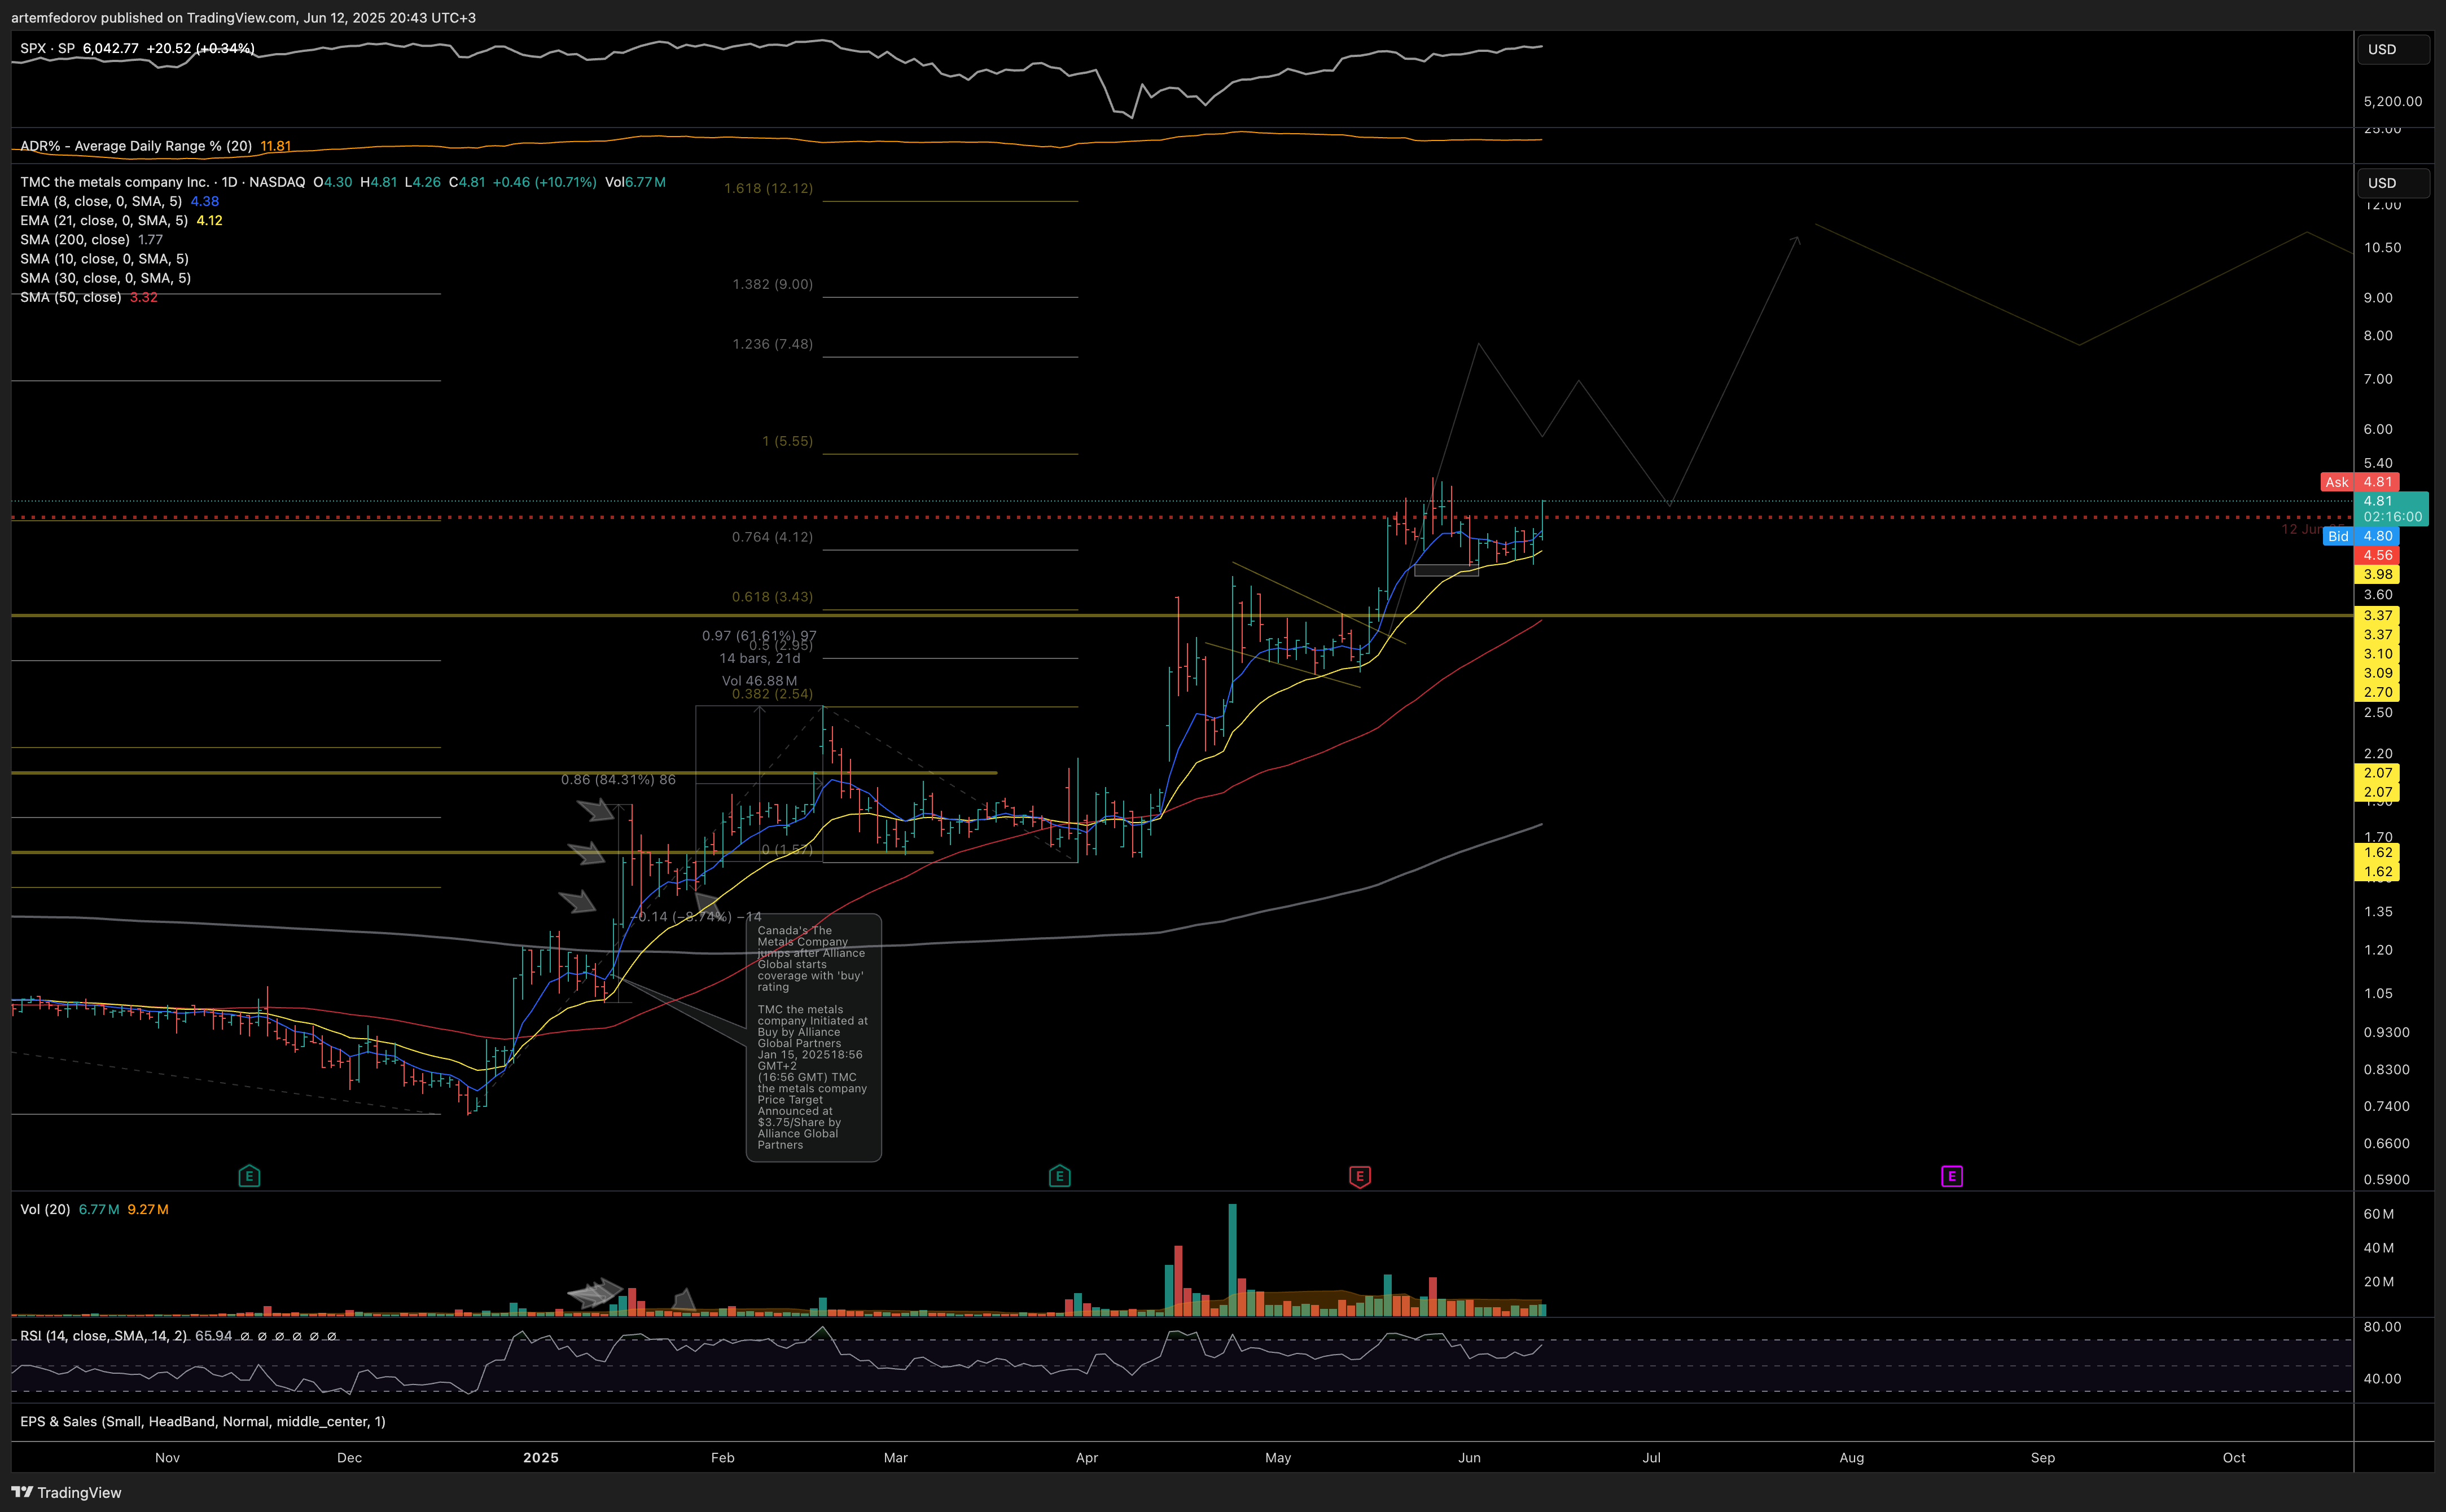The image size is (2446, 1512).
Task: Open the USD currency selector on main price pane
Action: click(x=2394, y=183)
